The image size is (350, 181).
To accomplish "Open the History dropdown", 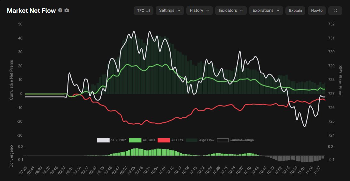I will coord(199,11).
